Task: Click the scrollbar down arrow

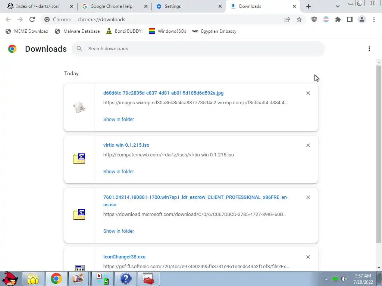Action: (379, 268)
